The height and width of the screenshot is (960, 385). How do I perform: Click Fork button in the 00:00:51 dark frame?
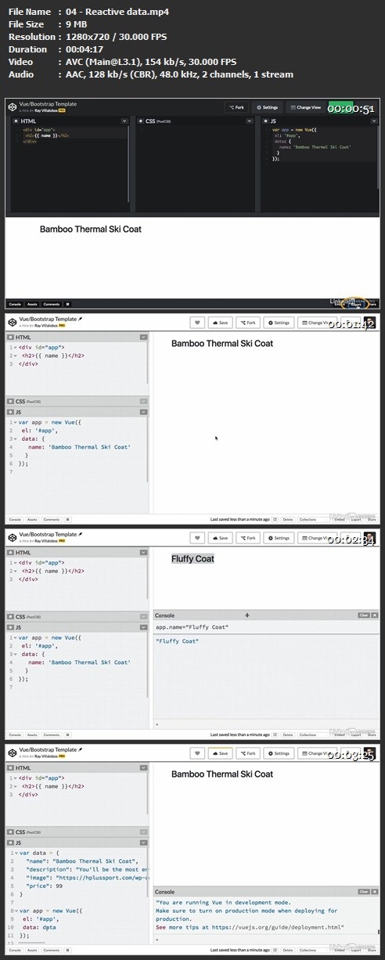(237, 107)
